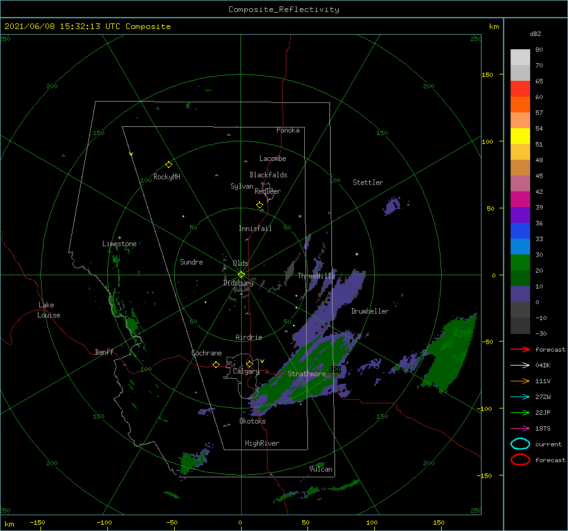Click the Lacombe label

(x=273, y=158)
